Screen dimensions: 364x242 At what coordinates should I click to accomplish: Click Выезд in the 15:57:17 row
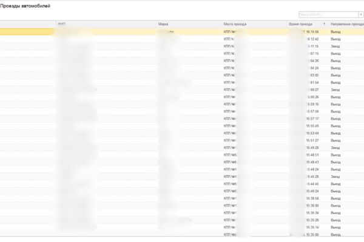pyautogui.click(x=335, y=119)
